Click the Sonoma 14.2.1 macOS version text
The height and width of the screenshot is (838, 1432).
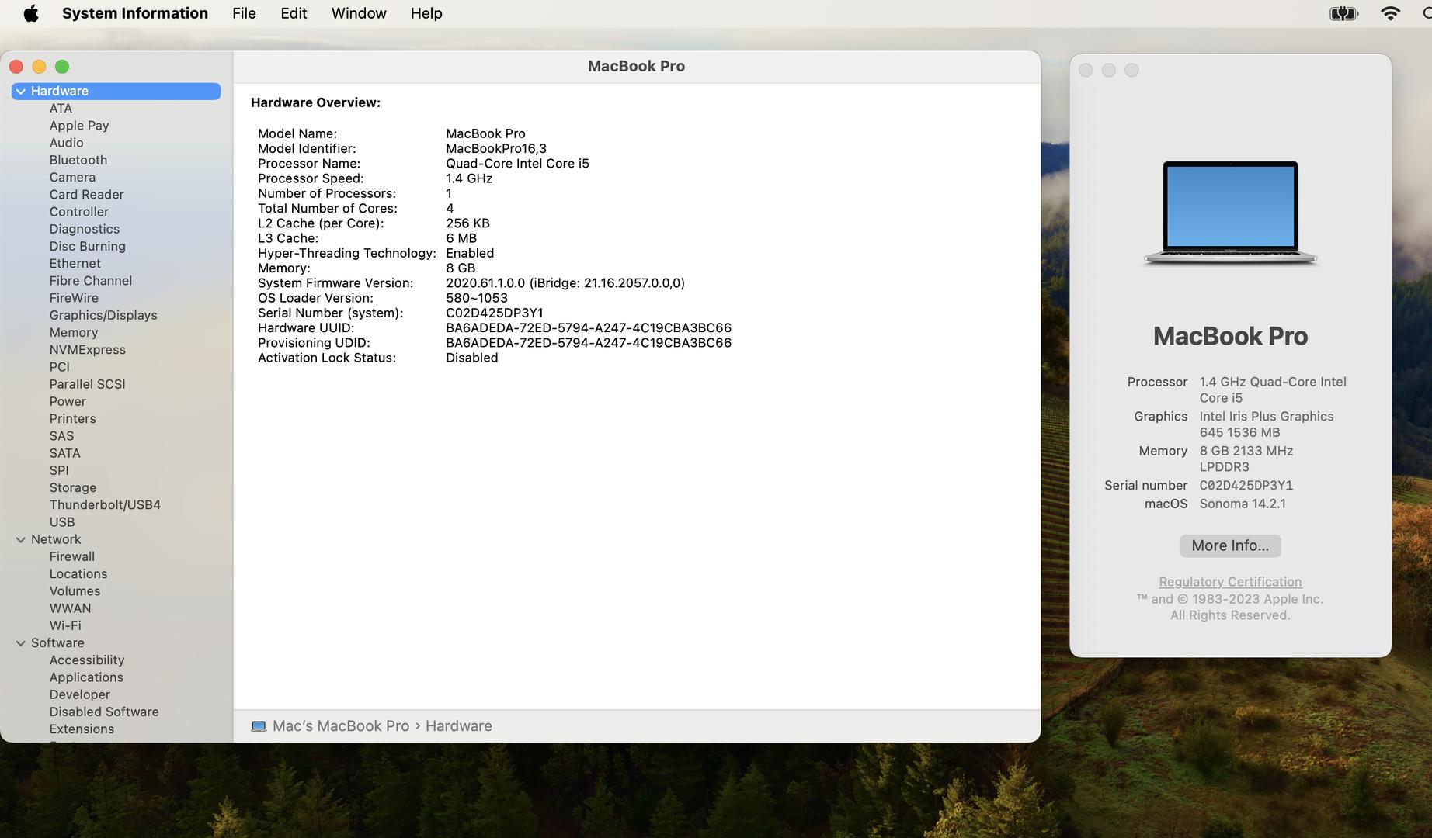[1243, 504]
